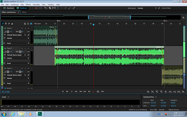187x117 pixels.
Task: Click Selection Start time value
Action: [153, 103]
